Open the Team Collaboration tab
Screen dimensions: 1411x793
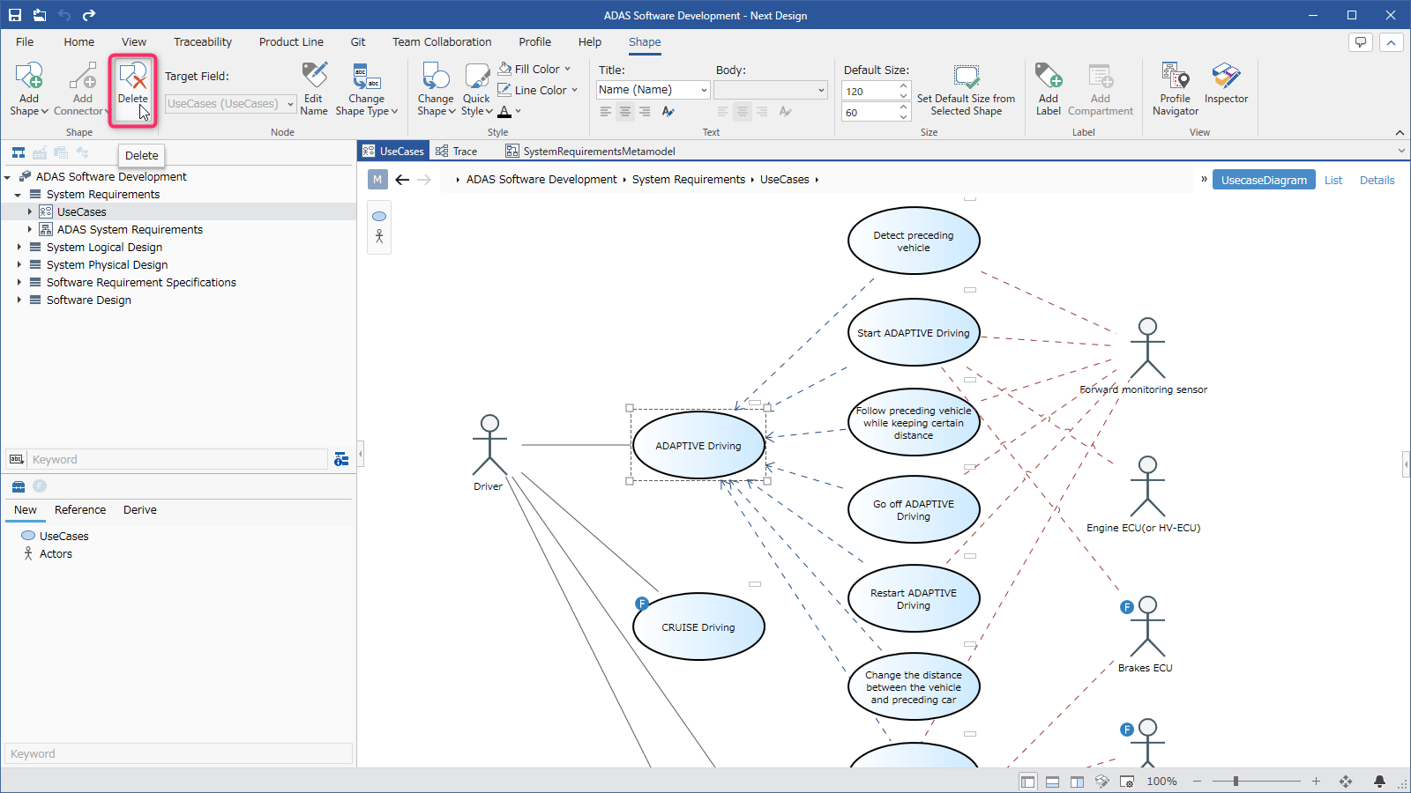[x=442, y=41]
